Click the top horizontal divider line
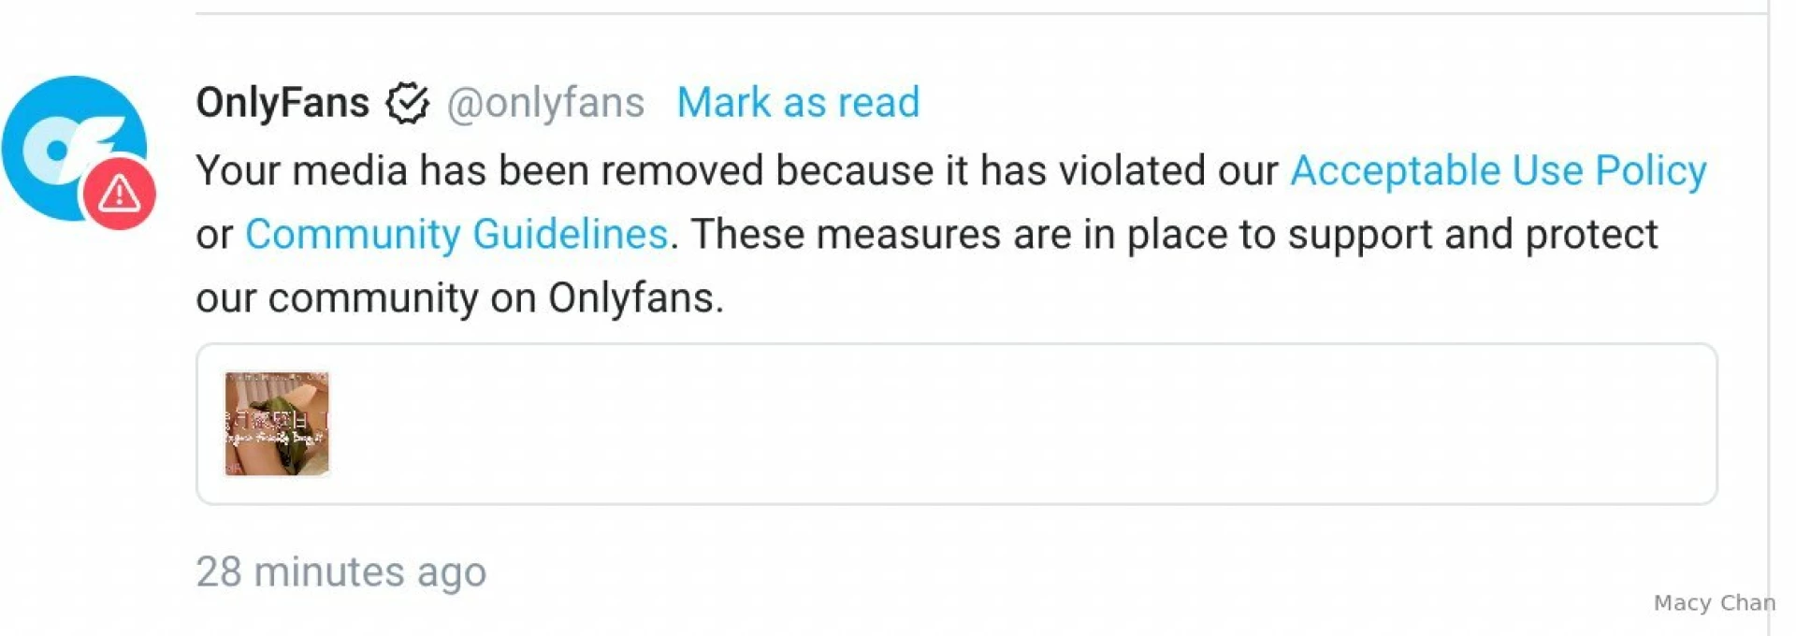Viewport: 1796px width, 636px height. [x=935, y=13]
